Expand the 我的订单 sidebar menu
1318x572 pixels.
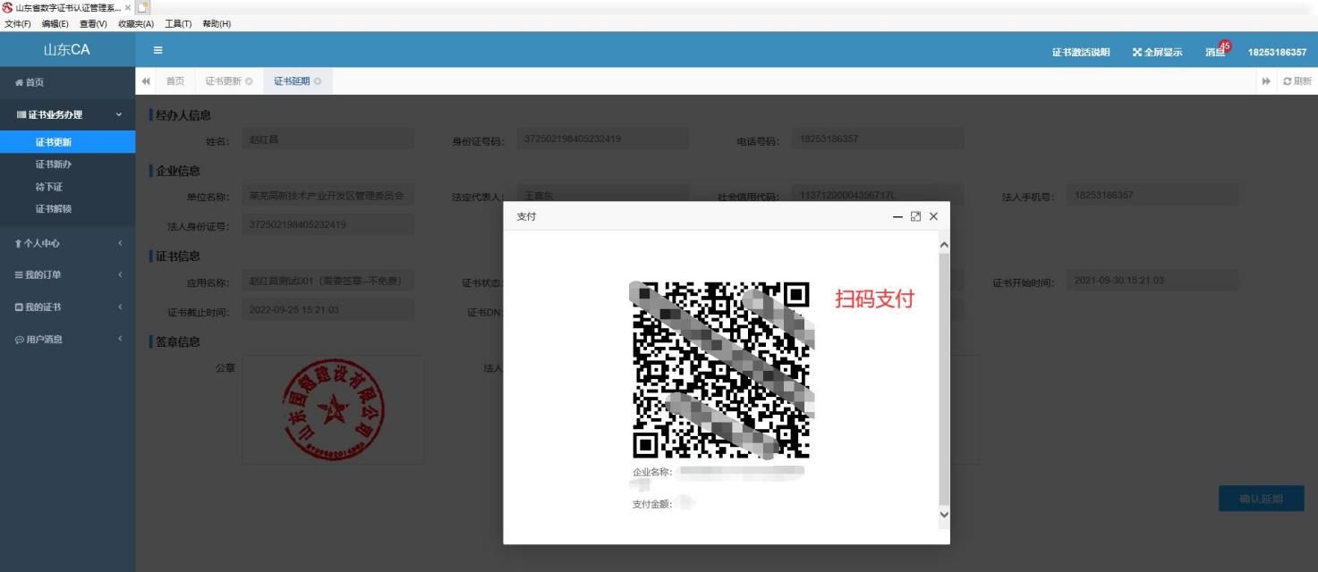coord(68,274)
